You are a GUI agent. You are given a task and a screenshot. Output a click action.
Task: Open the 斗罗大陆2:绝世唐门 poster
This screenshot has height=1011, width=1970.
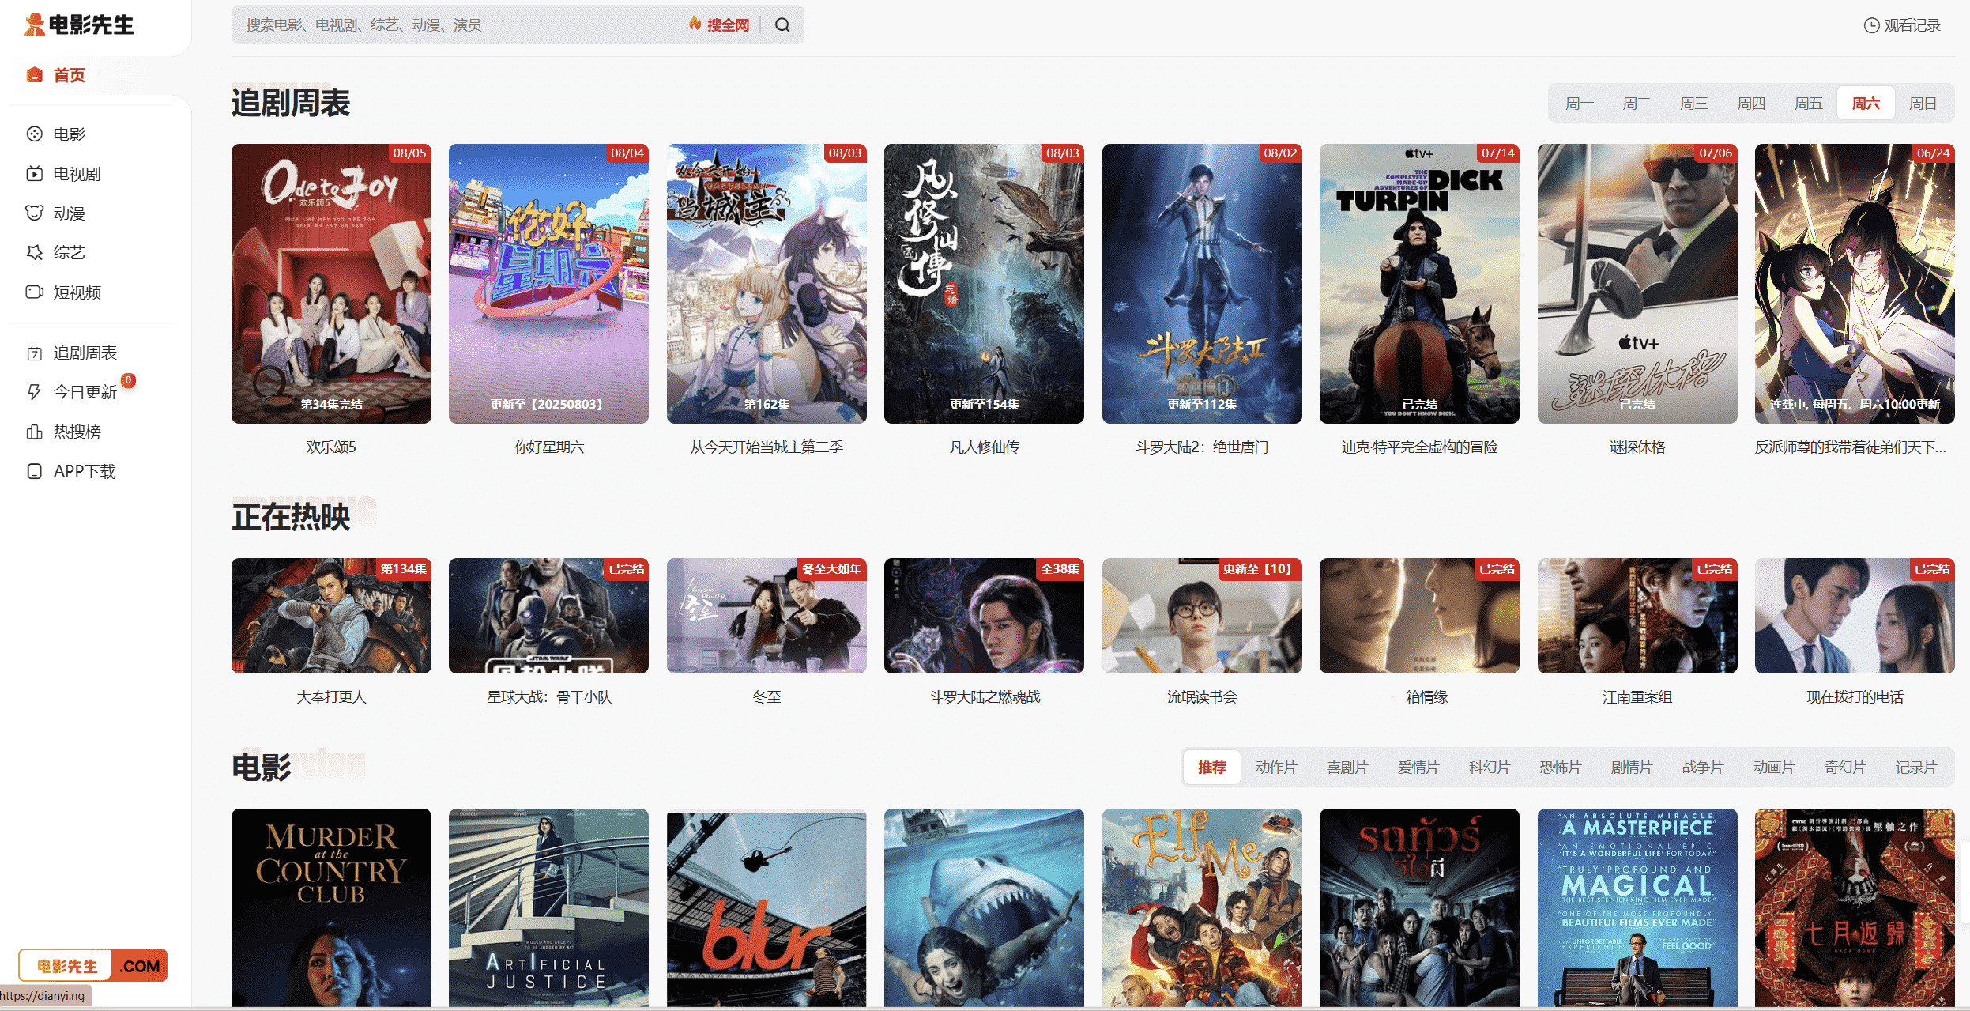[1202, 284]
